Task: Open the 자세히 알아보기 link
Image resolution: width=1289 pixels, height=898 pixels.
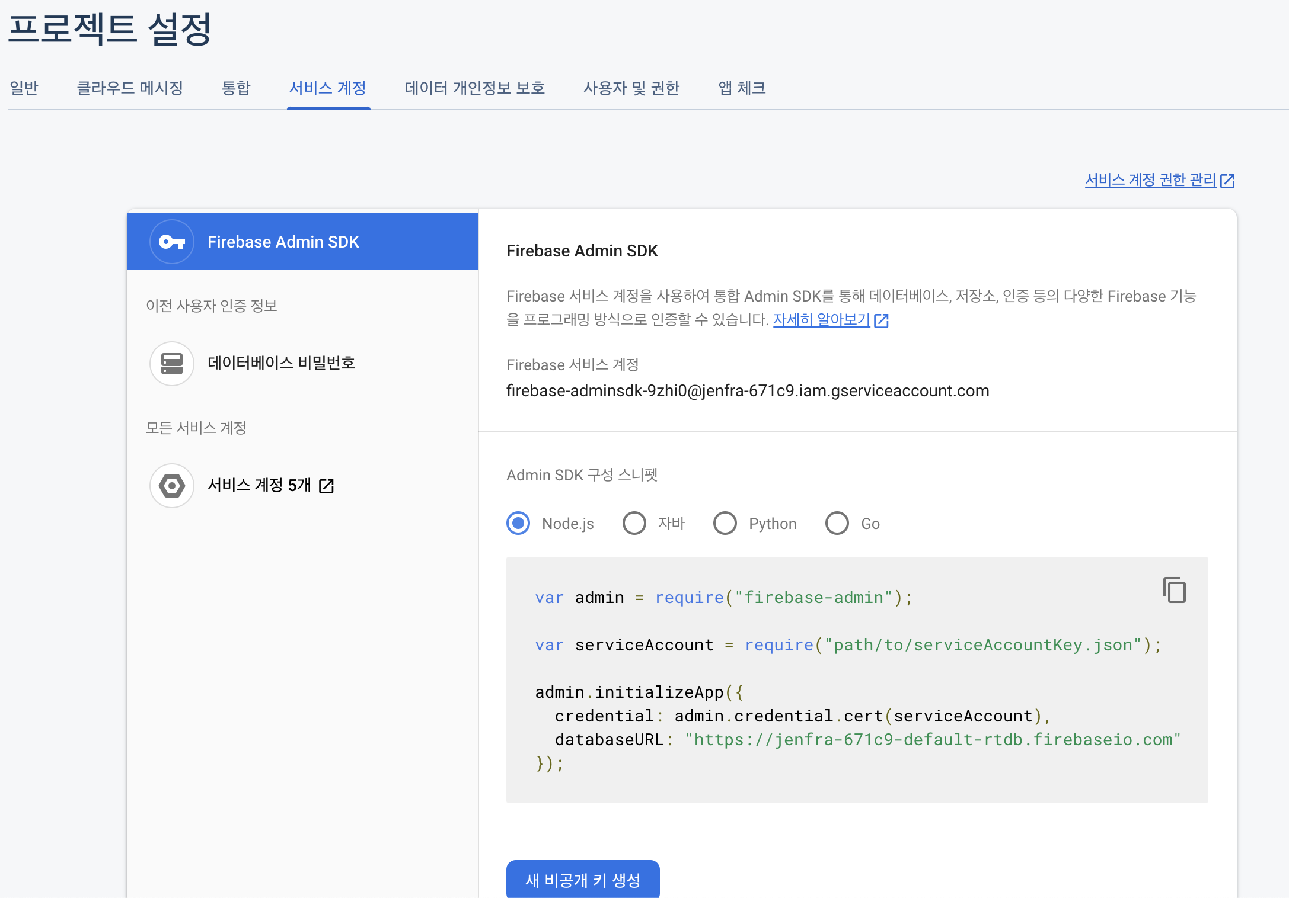Action: [x=821, y=320]
